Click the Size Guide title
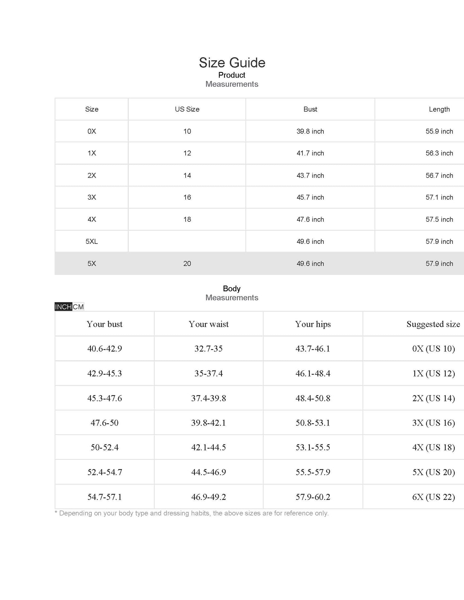This screenshot has width=464, height=600. coord(232,63)
